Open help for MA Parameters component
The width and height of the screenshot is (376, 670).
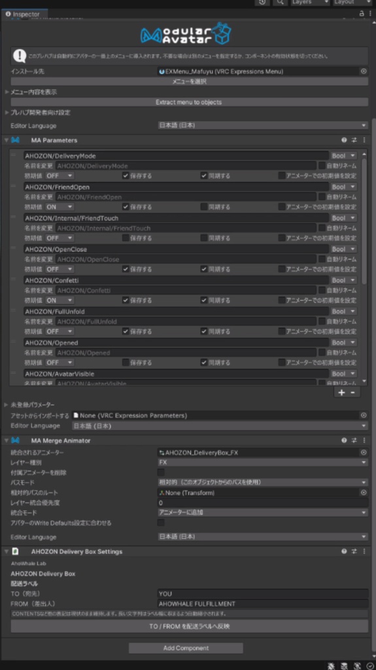tap(344, 140)
